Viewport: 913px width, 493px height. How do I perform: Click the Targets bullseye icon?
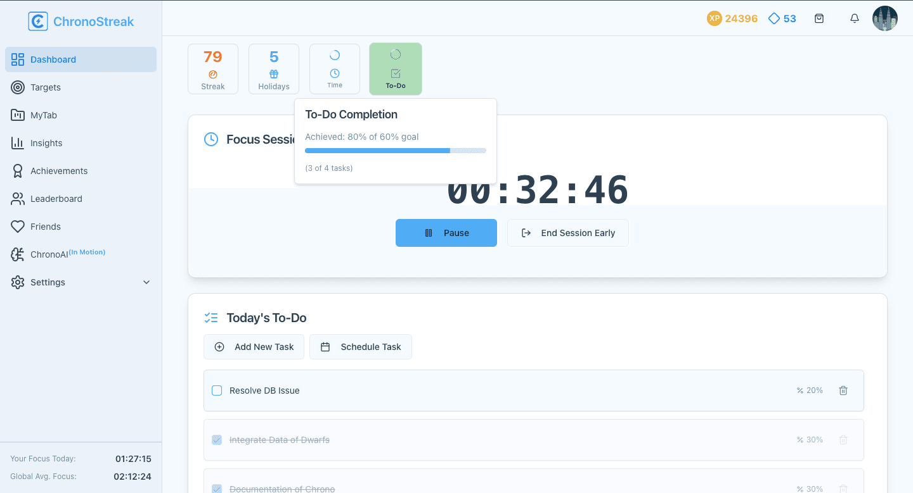18,87
